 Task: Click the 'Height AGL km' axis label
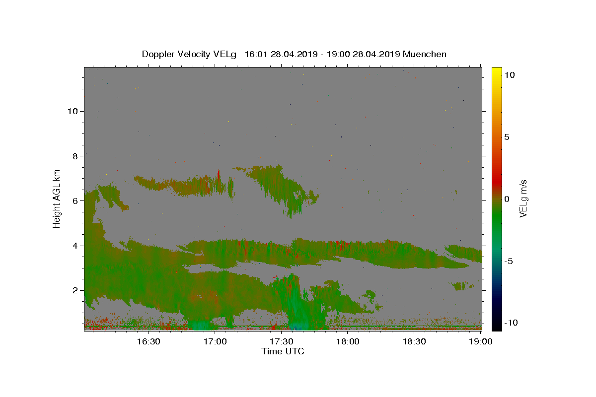tap(57, 199)
